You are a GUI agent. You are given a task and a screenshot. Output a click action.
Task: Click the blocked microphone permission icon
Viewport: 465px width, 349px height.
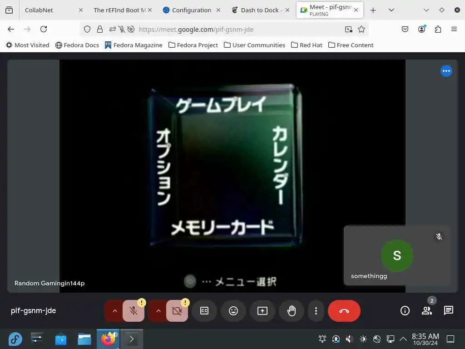coord(122,29)
